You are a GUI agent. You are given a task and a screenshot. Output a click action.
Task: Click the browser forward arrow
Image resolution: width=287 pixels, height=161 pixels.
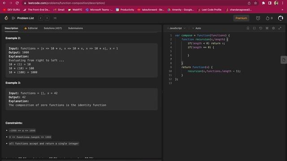pyautogui.click(x=11, y=3)
